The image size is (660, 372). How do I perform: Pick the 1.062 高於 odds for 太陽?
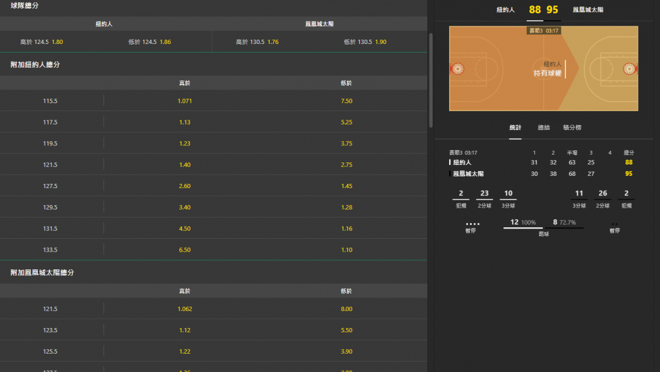(x=185, y=309)
